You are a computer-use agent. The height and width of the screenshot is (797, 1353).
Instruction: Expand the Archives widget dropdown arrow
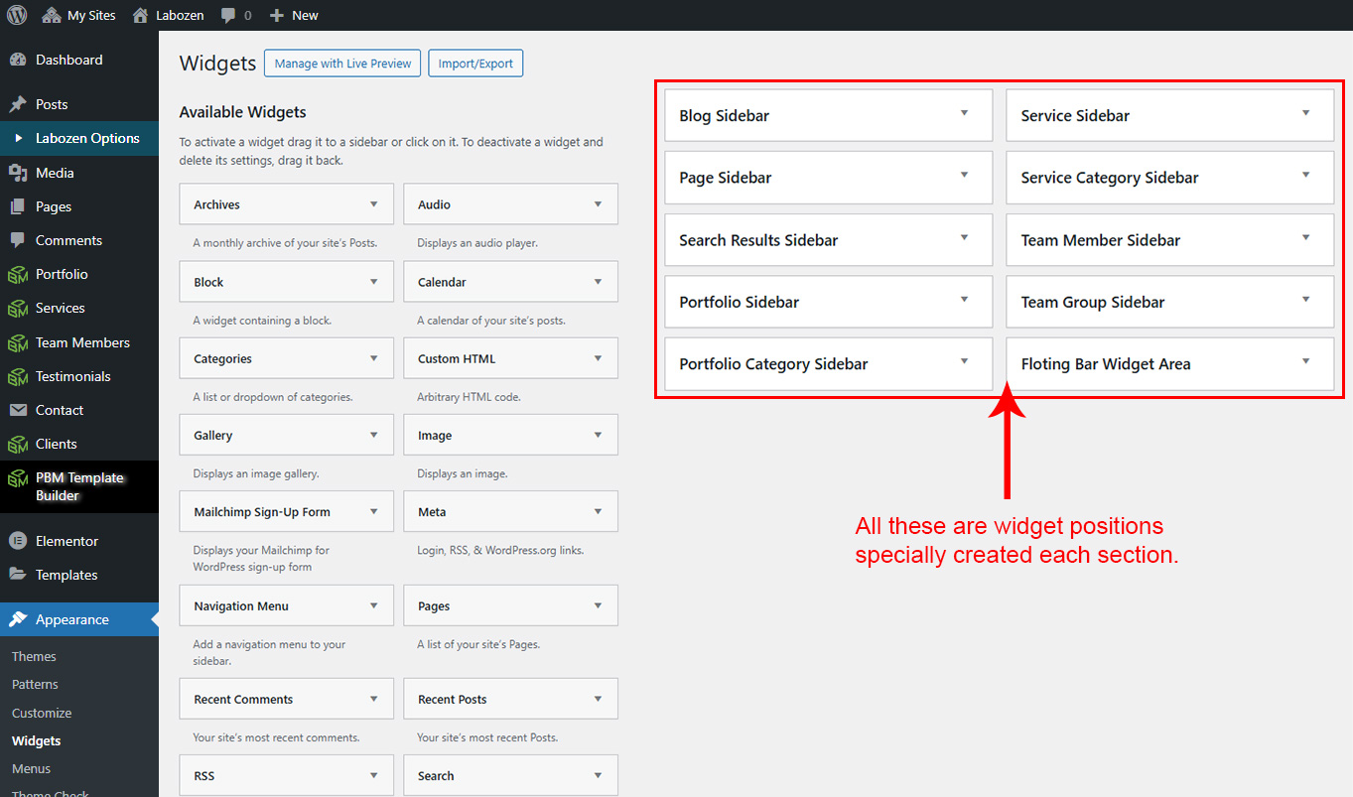tap(374, 204)
